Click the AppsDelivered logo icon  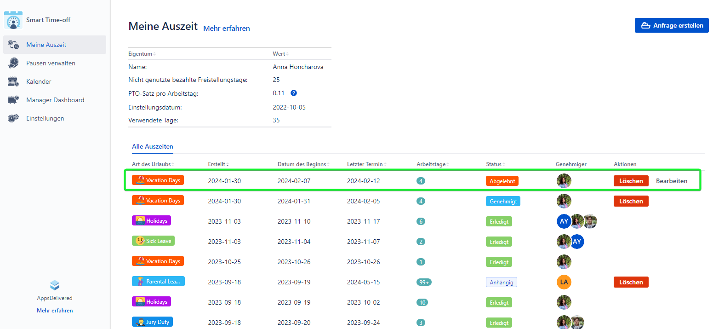pos(55,286)
